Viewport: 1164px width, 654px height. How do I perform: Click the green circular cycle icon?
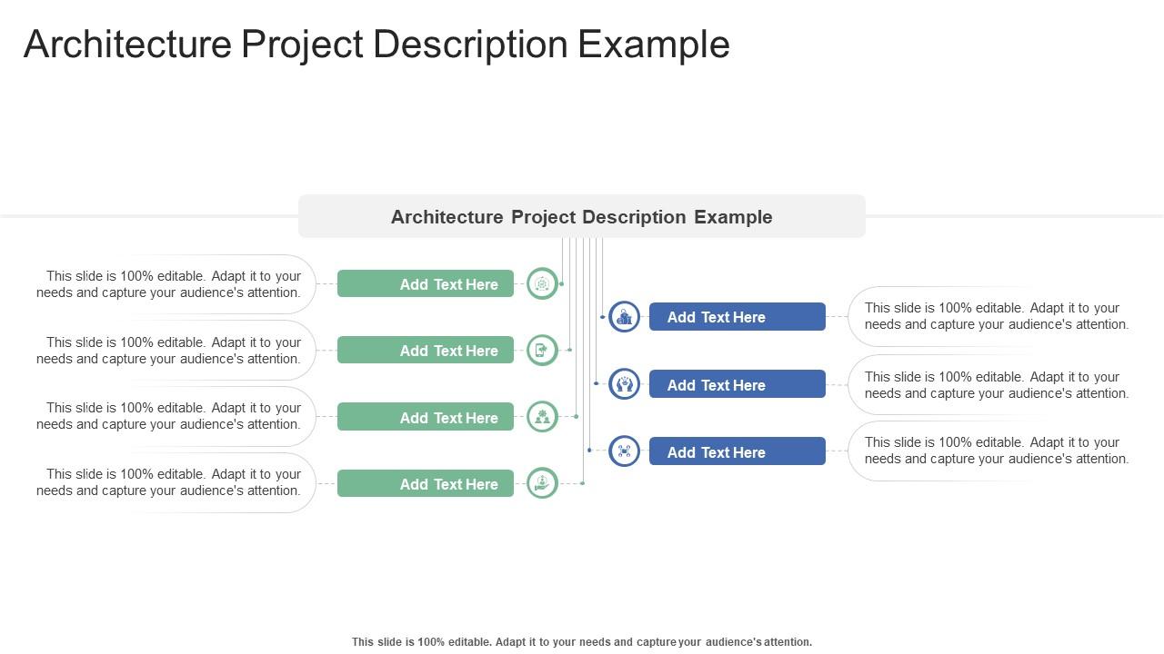tap(542, 284)
